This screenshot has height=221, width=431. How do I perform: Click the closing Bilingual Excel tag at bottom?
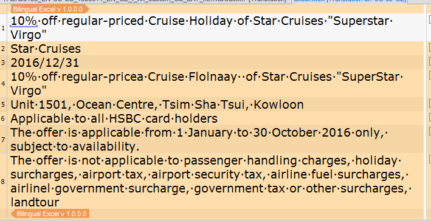(x=50, y=214)
